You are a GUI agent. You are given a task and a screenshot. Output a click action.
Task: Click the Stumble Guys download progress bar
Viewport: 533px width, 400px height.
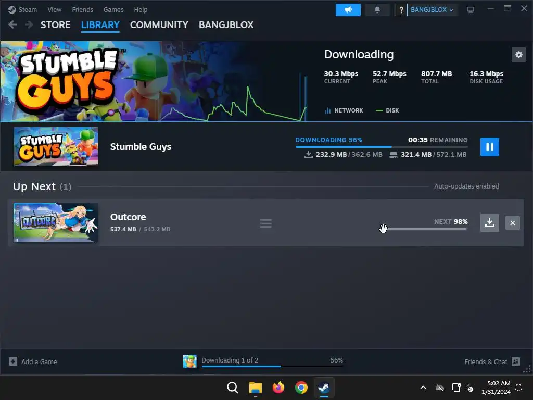tap(382, 146)
